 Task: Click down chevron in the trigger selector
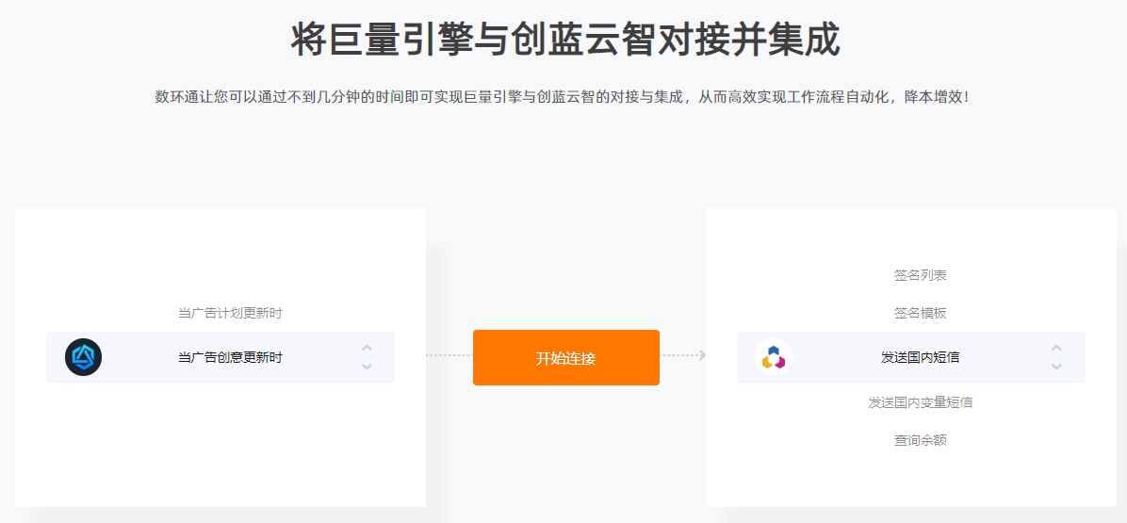click(x=367, y=367)
